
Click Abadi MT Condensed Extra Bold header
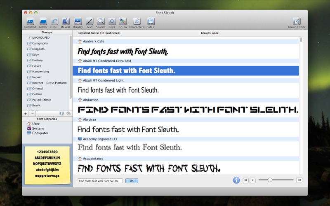(186, 61)
